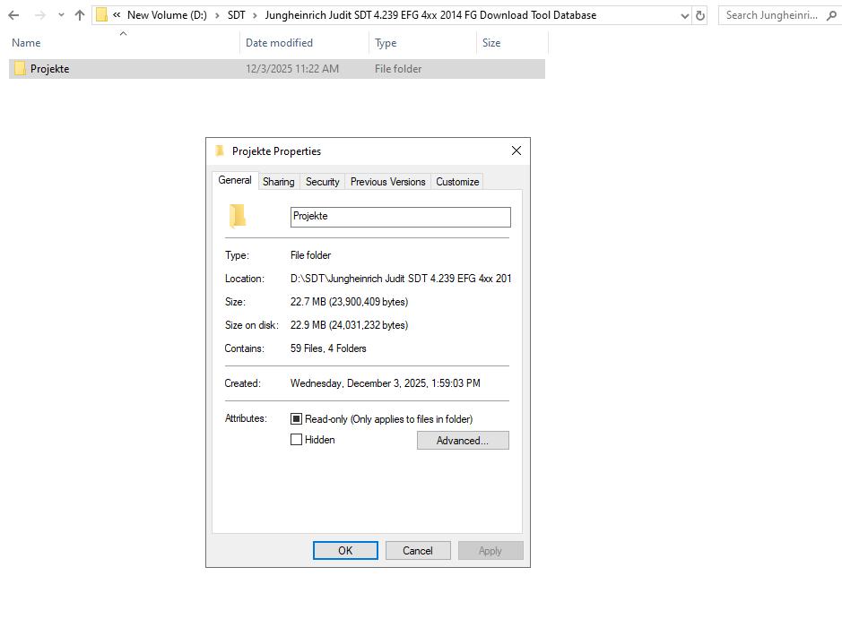
Task: Open dropdown after New Volume (D:) breadcrumb
Action: point(218,15)
